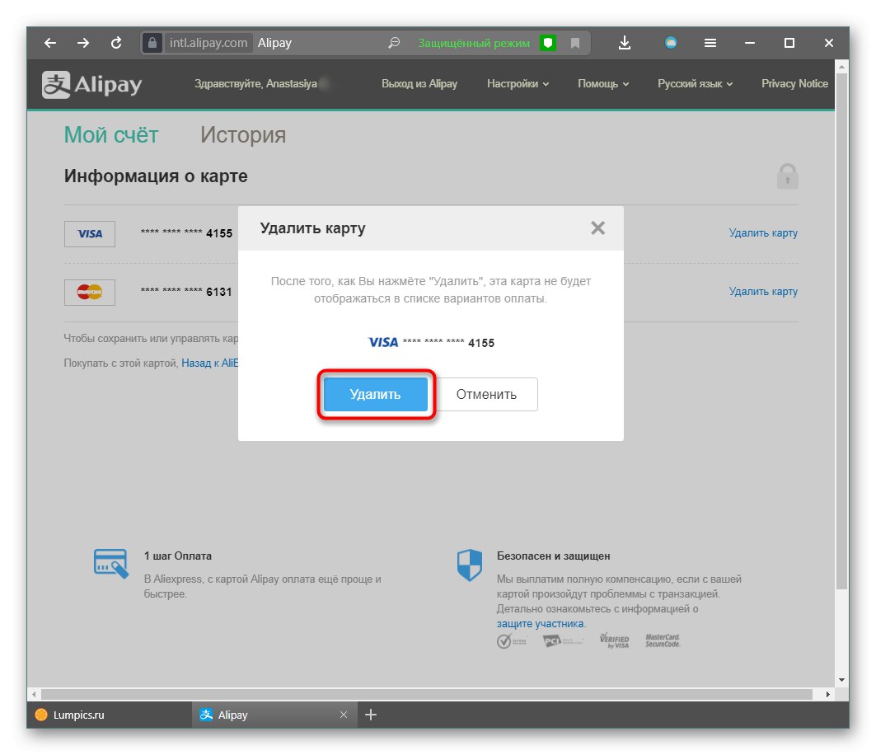Click the MasterCard SecureCode badge
This screenshot has width=876, height=755.
point(663,640)
